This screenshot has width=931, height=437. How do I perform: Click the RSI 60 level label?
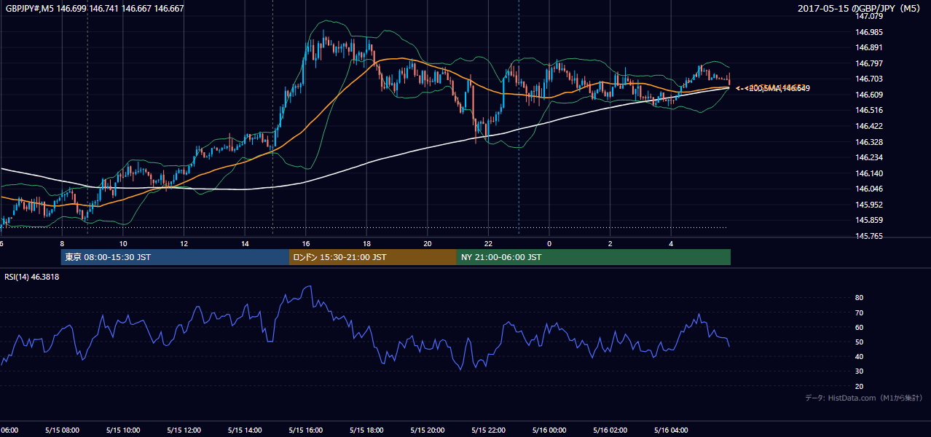point(860,327)
